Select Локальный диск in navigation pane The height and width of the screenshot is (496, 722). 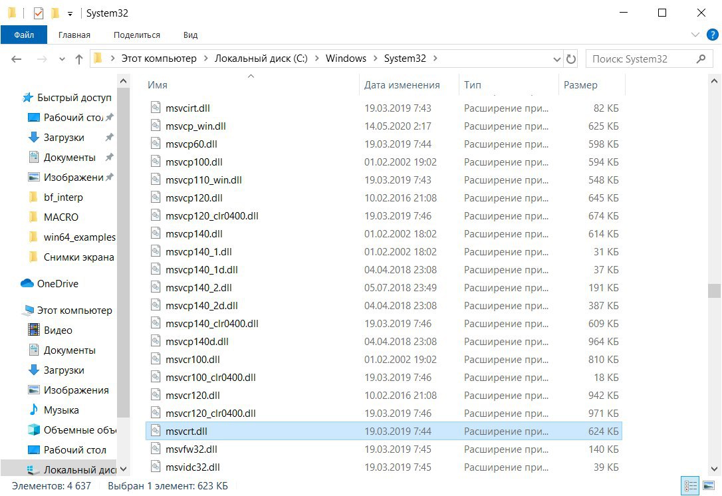(80, 470)
